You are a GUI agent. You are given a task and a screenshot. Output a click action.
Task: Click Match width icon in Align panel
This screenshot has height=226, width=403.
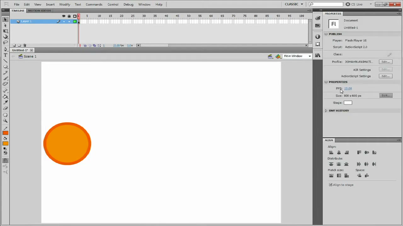point(331,176)
